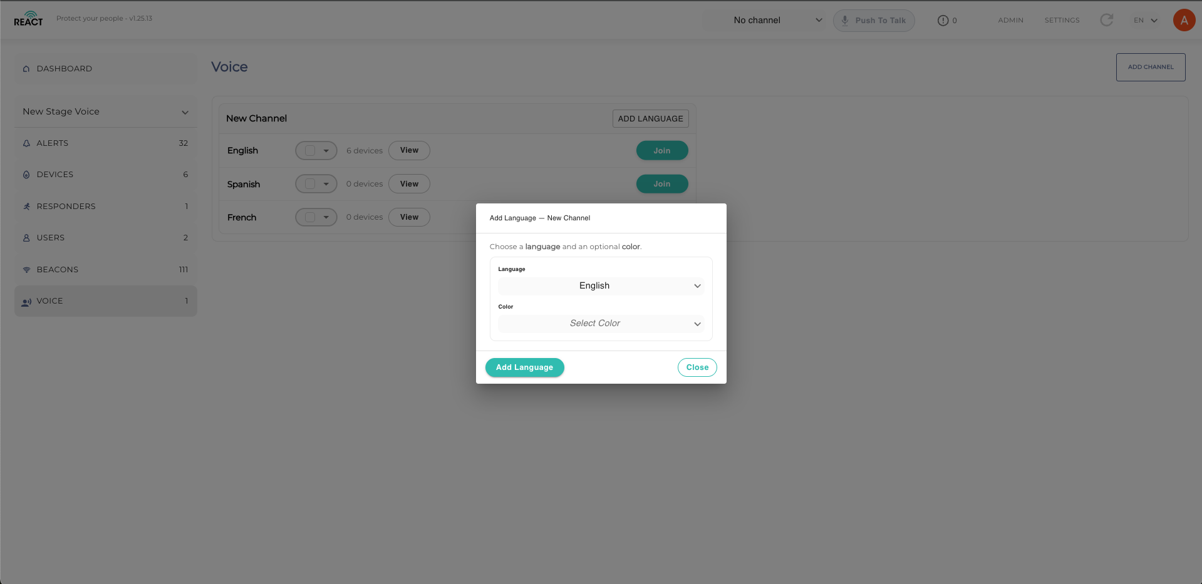Open the Language dropdown in dialog
The image size is (1202, 584).
[x=601, y=286]
